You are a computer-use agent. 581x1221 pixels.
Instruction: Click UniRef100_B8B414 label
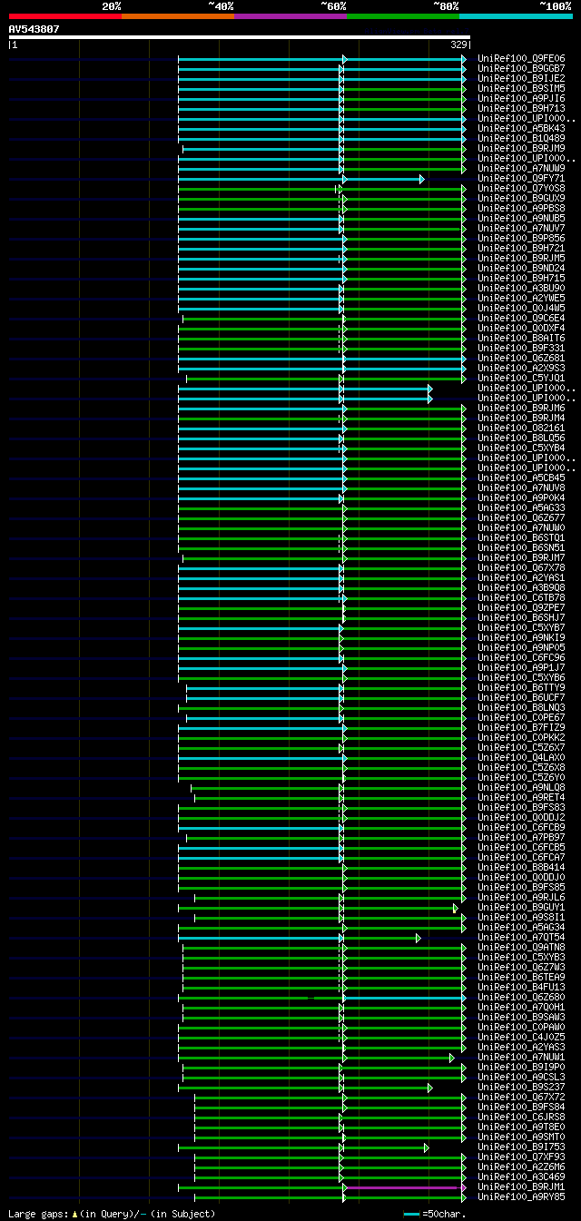(x=521, y=867)
